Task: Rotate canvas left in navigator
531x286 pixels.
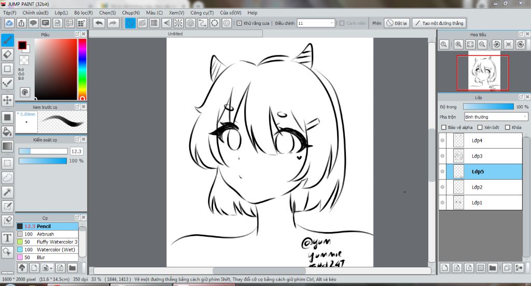Action: click(497, 45)
